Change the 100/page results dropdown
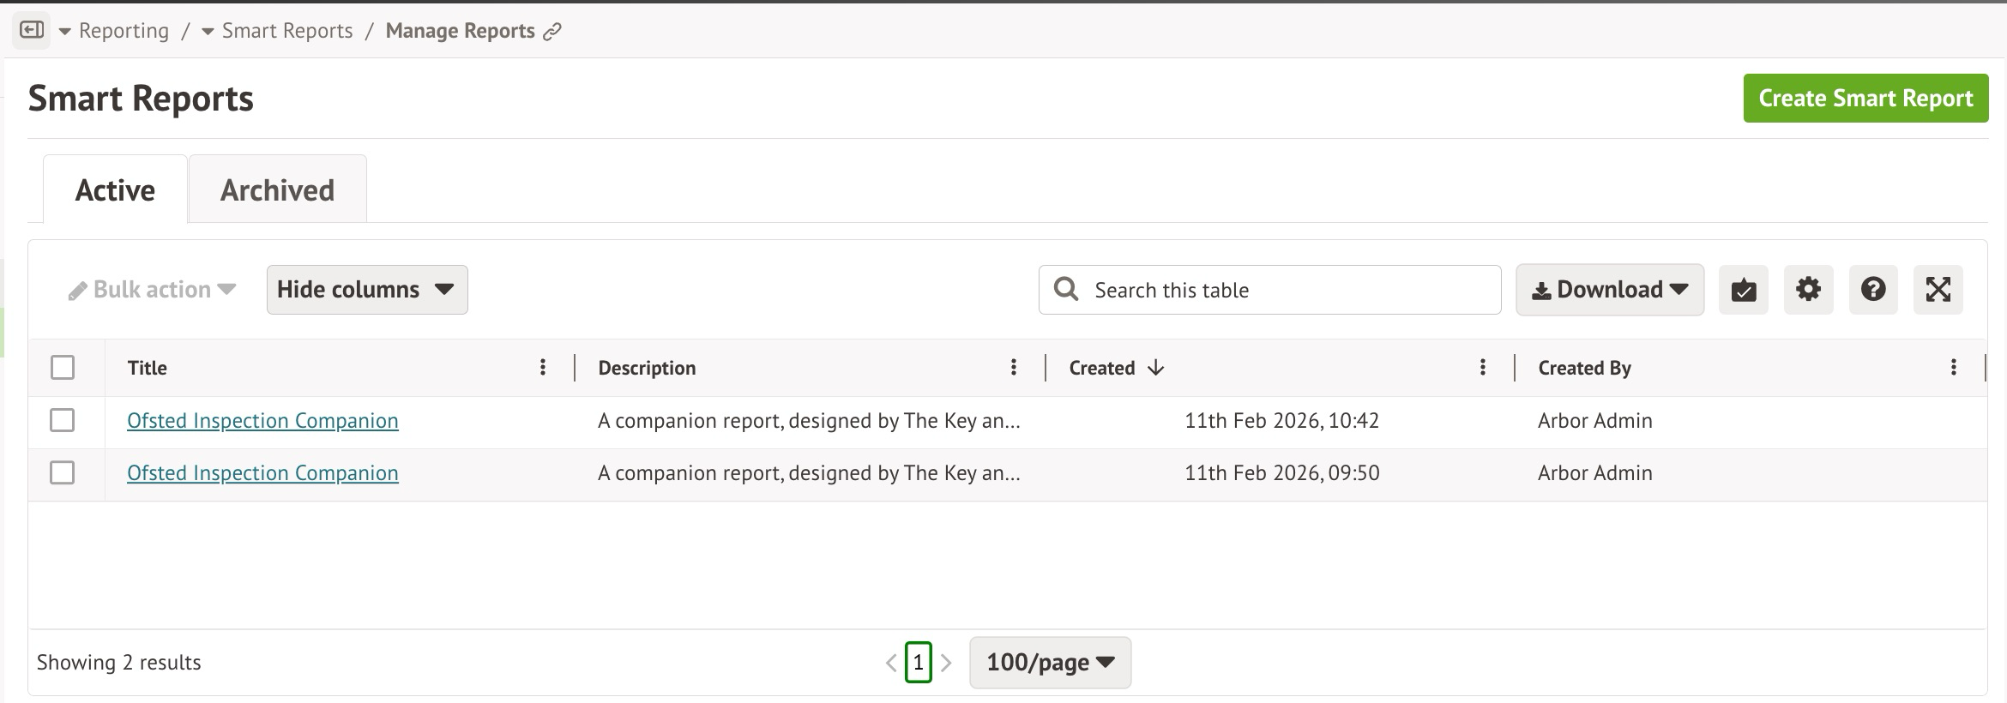Viewport: 2007px width, 703px height. 1050,663
